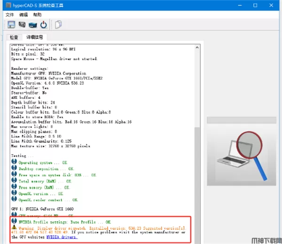Click the status icon beside Operating system
Viewport: 282px width, 244px height.
click(14, 162)
